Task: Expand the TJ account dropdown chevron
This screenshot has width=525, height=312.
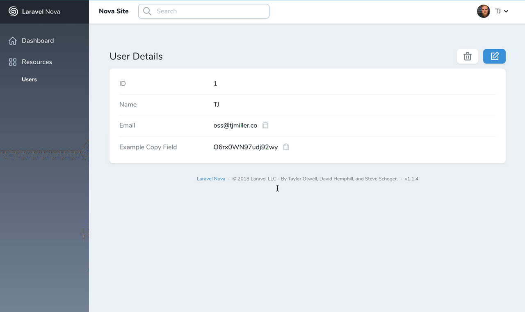Action: click(x=506, y=11)
